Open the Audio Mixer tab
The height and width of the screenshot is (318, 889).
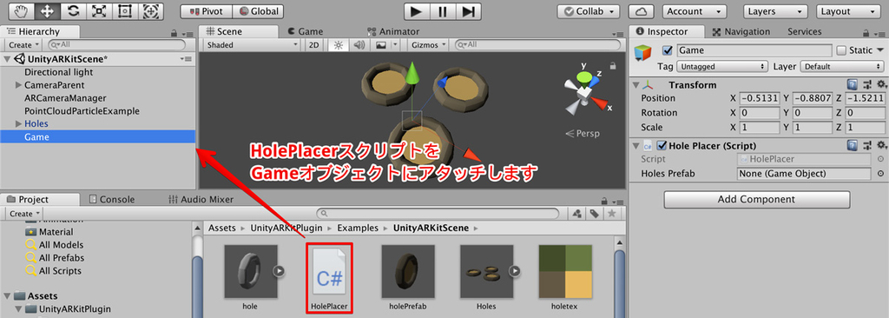point(201,199)
